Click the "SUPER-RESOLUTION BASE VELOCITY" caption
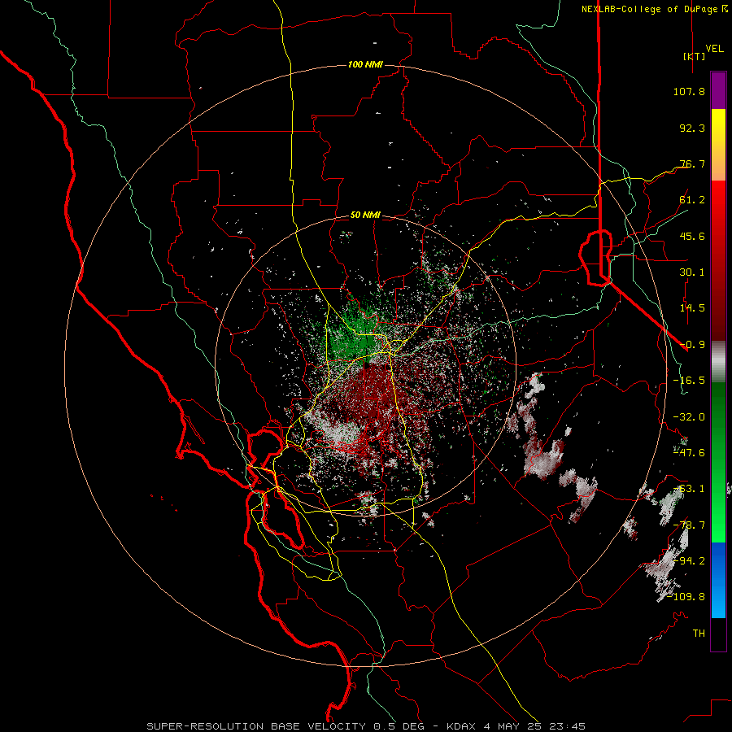Screen dimensions: 732x732 pyautogui.click(x=258, y=726)
